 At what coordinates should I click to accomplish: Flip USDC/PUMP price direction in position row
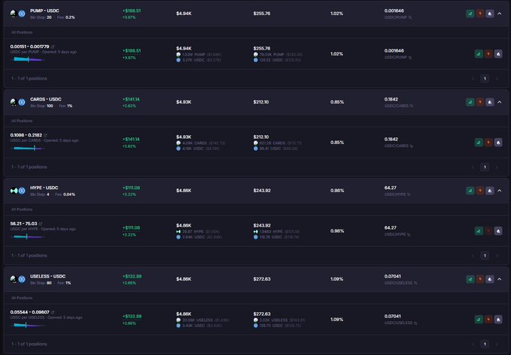pyautogui.click(x=410, y=58)
